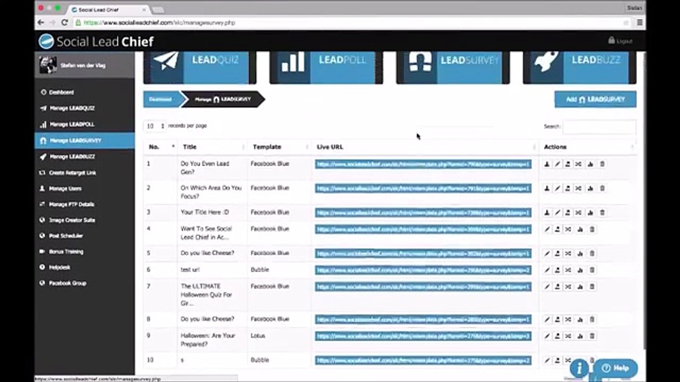The height and width of the screenshot is (382, 680).
Task: Click the Logout link
Action: 620,41
